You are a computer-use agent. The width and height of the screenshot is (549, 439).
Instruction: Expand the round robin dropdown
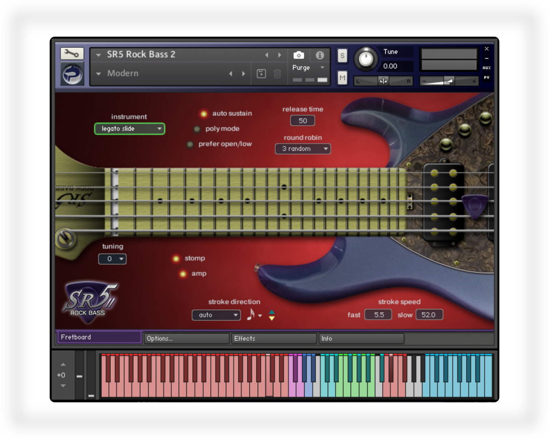[x=303, y=149]
